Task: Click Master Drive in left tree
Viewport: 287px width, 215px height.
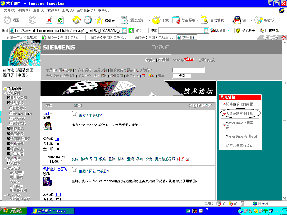Action: point(23,114)
